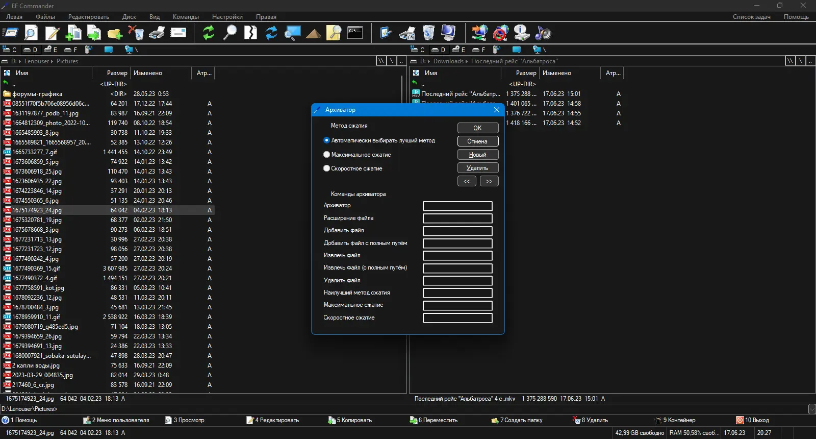The image size is (816, 439).
Task: Open the command line history dropdown arrow
Action: (812, 409)
